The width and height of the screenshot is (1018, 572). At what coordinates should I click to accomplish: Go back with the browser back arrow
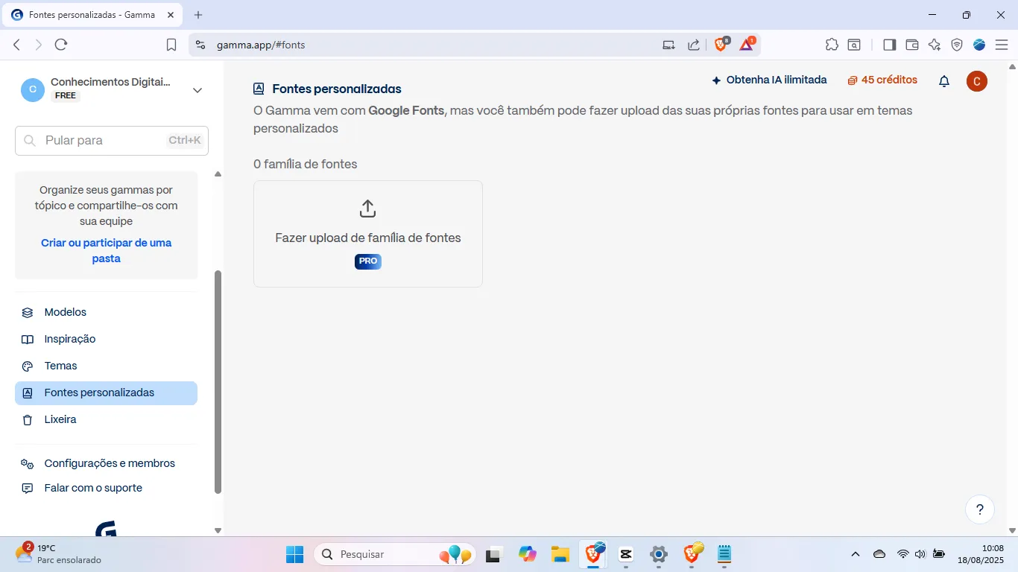[x=16, y=45]
